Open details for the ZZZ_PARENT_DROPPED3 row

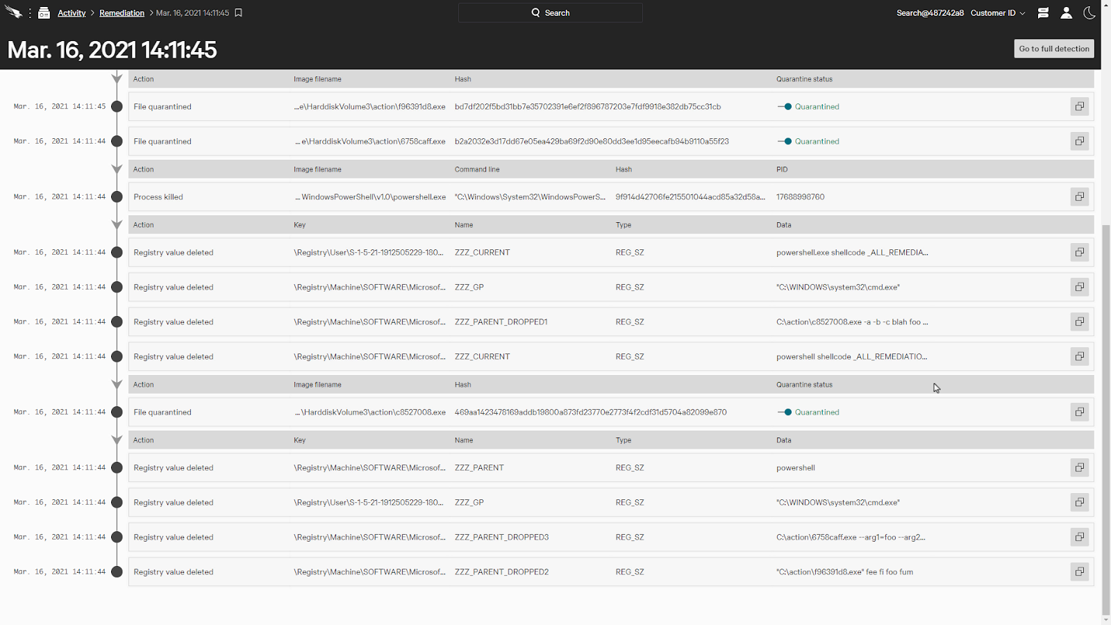tap(1080, 537)
